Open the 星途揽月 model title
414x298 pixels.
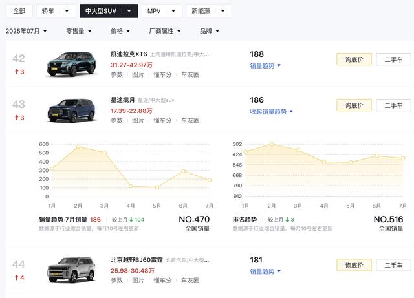click(122, 100)
